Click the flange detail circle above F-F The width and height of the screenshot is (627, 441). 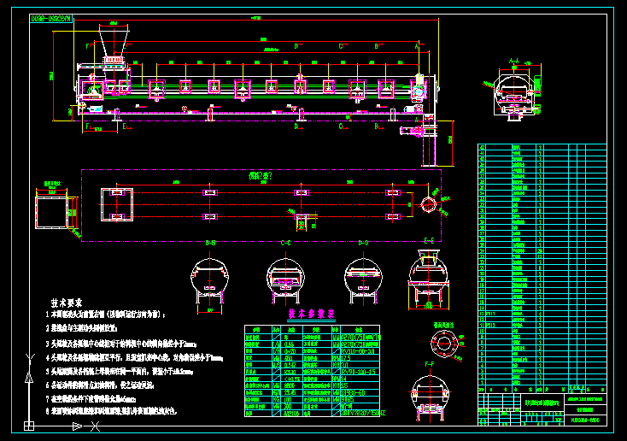click(x=444, y=343)
